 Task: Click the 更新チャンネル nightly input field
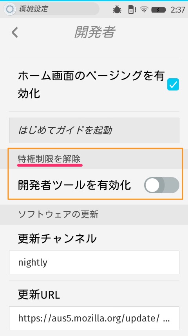94,262
